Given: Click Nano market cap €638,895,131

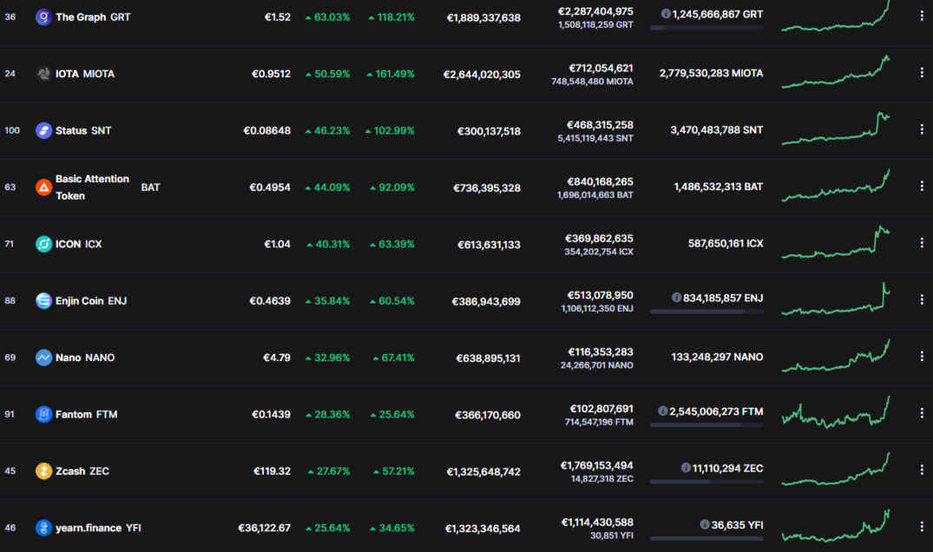Looking at the screenshot, I should 488,358.
